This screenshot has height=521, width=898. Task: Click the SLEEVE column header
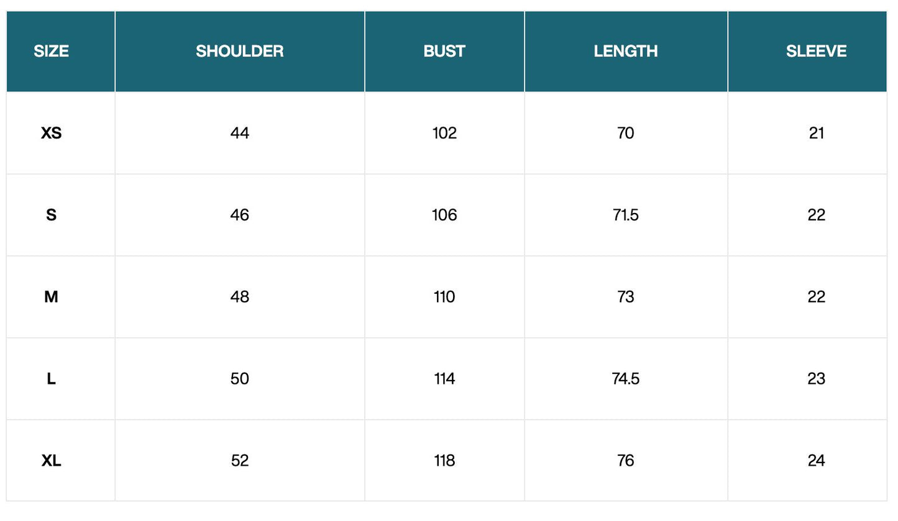click(815, 51)
